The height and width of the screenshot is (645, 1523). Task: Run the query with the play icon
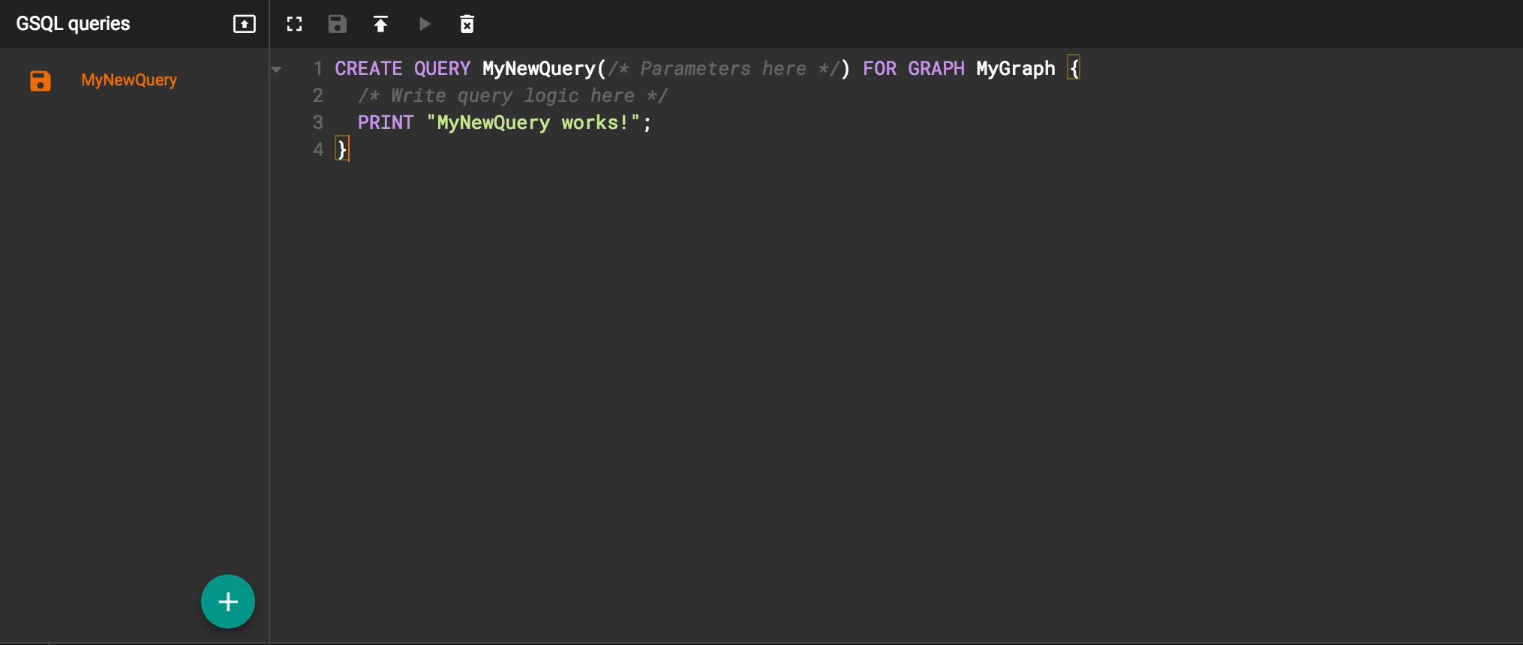tap(425, 24)
